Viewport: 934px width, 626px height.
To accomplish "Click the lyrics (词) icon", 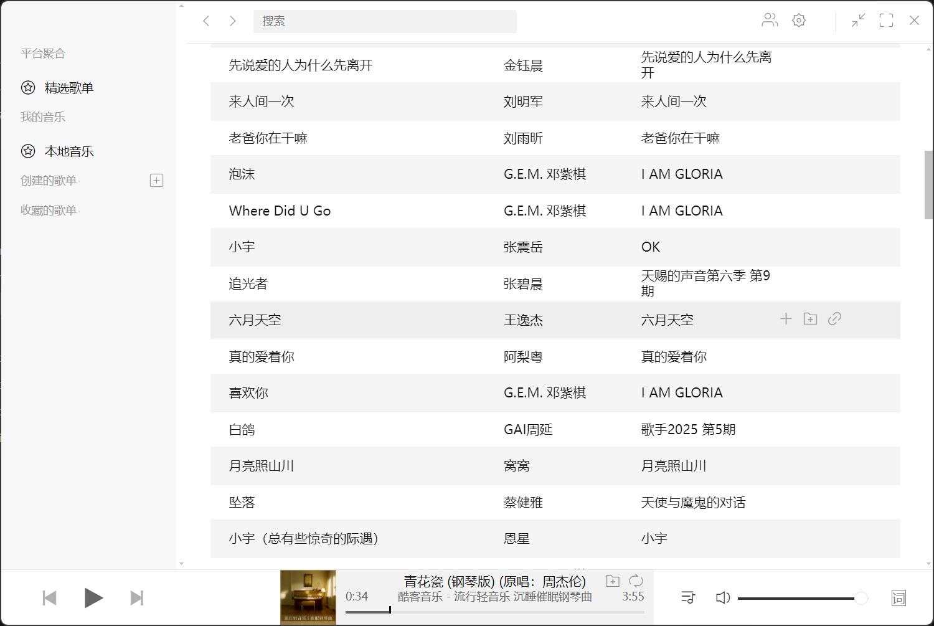I will (x=899, y=597).
